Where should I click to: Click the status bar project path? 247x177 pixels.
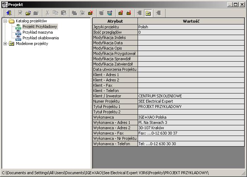click(105, 173)
